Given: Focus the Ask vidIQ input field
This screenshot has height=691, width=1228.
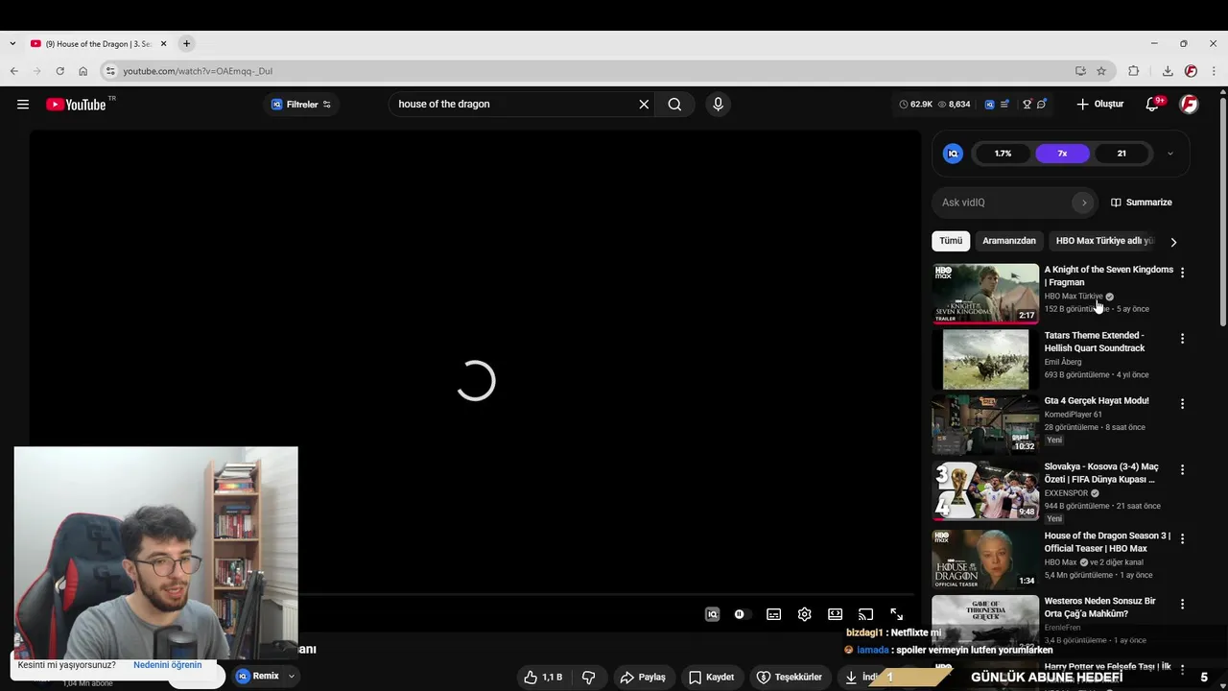Looking at the screenshot, I should coord(1003,203).
